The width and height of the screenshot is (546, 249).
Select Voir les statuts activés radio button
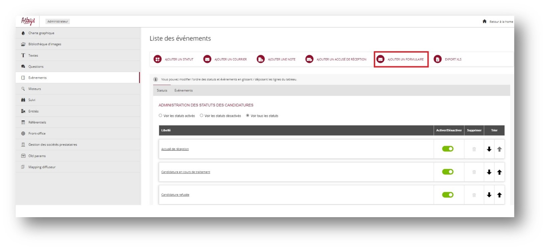click(x=161, y=116)
